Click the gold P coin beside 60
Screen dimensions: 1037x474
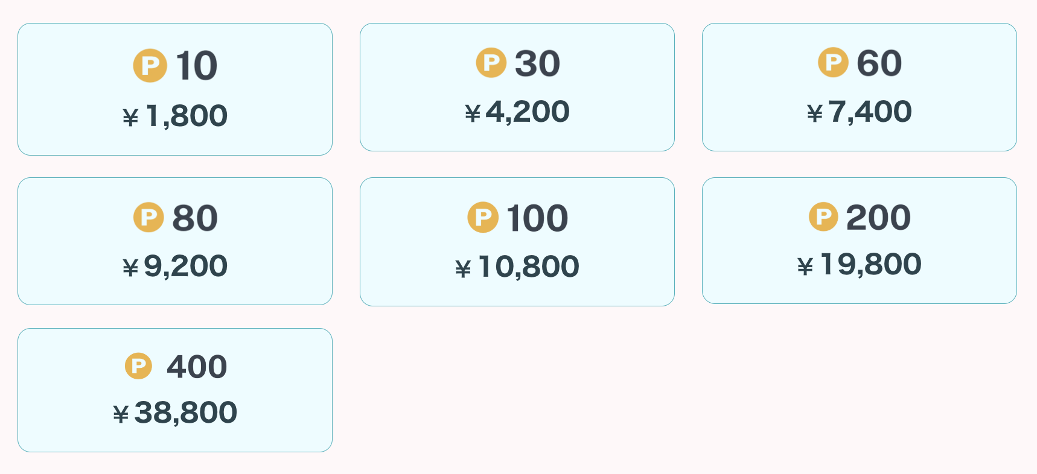tap(833, 63)
